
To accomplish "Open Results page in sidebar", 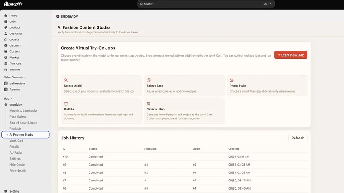I will coord(15,147).
